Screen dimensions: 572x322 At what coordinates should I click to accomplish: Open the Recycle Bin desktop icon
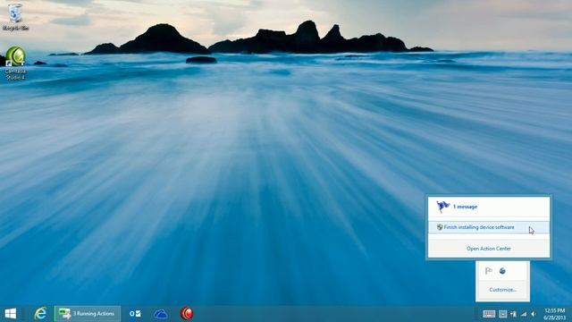[15, 17]
